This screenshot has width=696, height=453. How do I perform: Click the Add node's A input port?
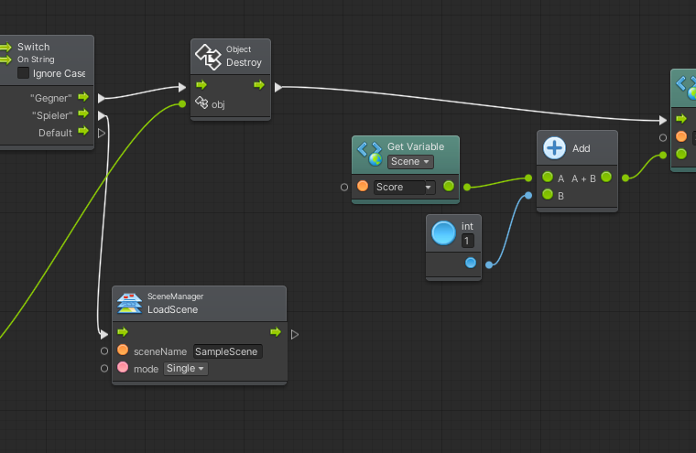547,178
